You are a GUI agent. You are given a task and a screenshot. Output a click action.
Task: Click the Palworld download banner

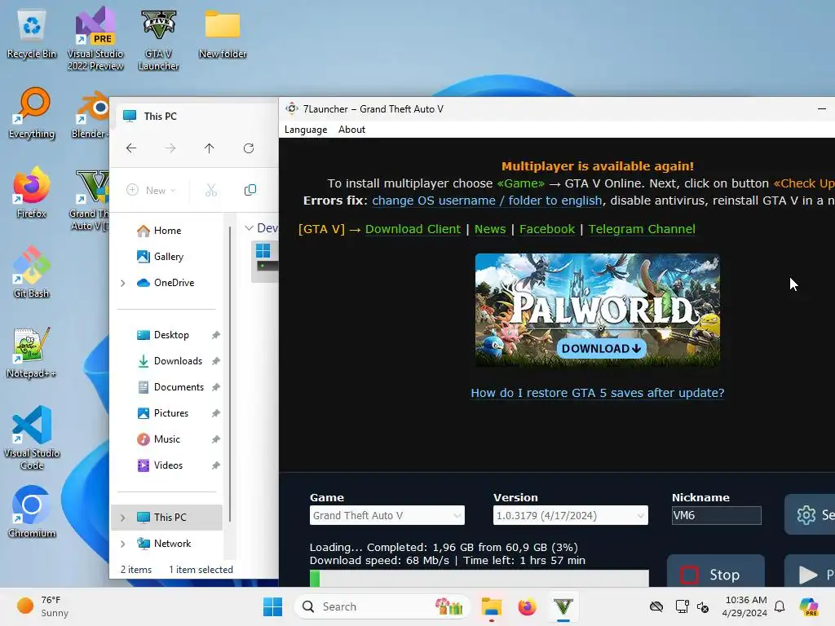[x=598, y=311]
